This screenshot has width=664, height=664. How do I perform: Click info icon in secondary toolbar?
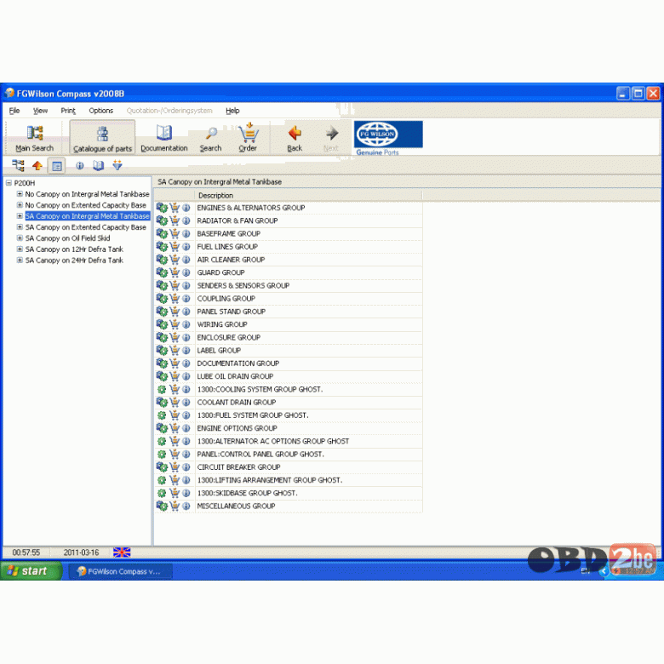(x=80, y=166)
